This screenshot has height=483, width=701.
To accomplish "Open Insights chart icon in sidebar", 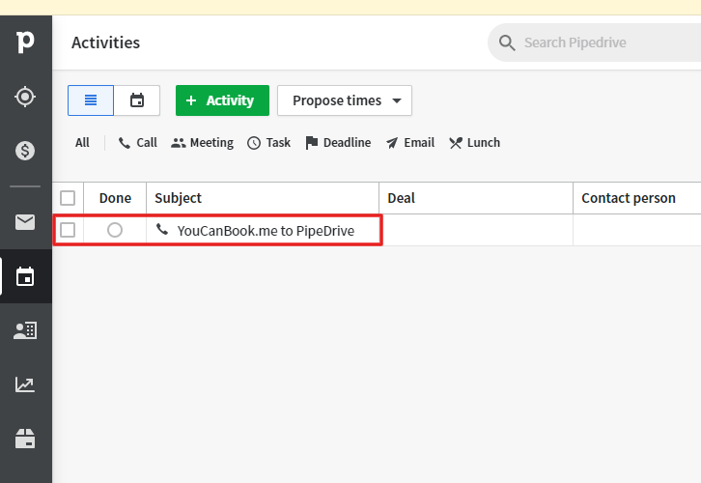I will coord(25,384).
